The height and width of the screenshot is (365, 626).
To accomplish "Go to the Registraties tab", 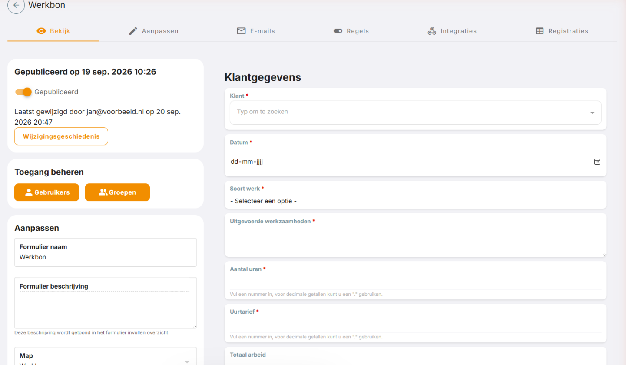I will click(x=562, y=31).
